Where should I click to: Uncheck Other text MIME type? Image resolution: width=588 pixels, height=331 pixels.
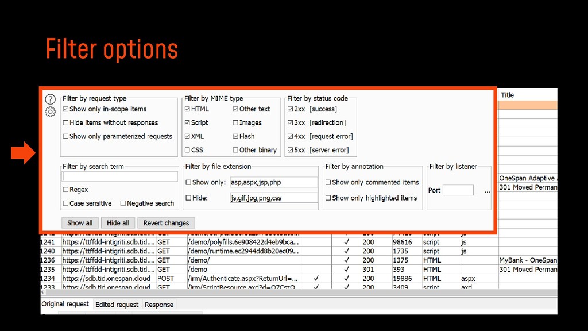click(x=235, y=109)
